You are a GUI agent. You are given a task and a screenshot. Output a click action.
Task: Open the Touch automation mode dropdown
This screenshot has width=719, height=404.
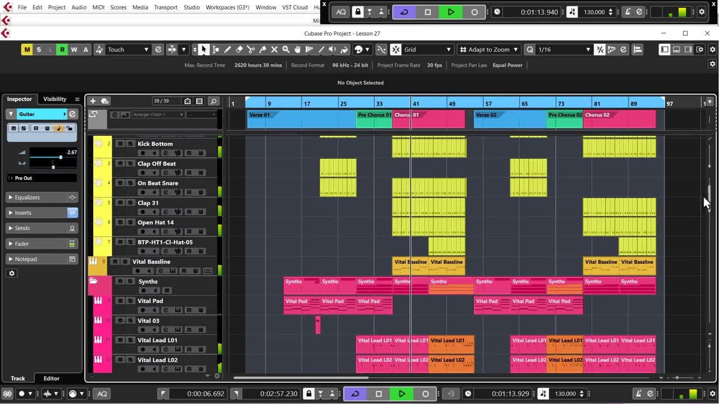(128, 49)
